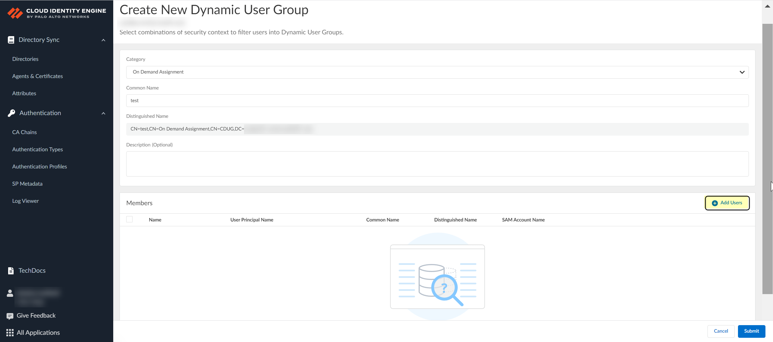This screenshot has width=773, height=342.
Task: Click the plus icon in Add Users
Action: [715, 203]
